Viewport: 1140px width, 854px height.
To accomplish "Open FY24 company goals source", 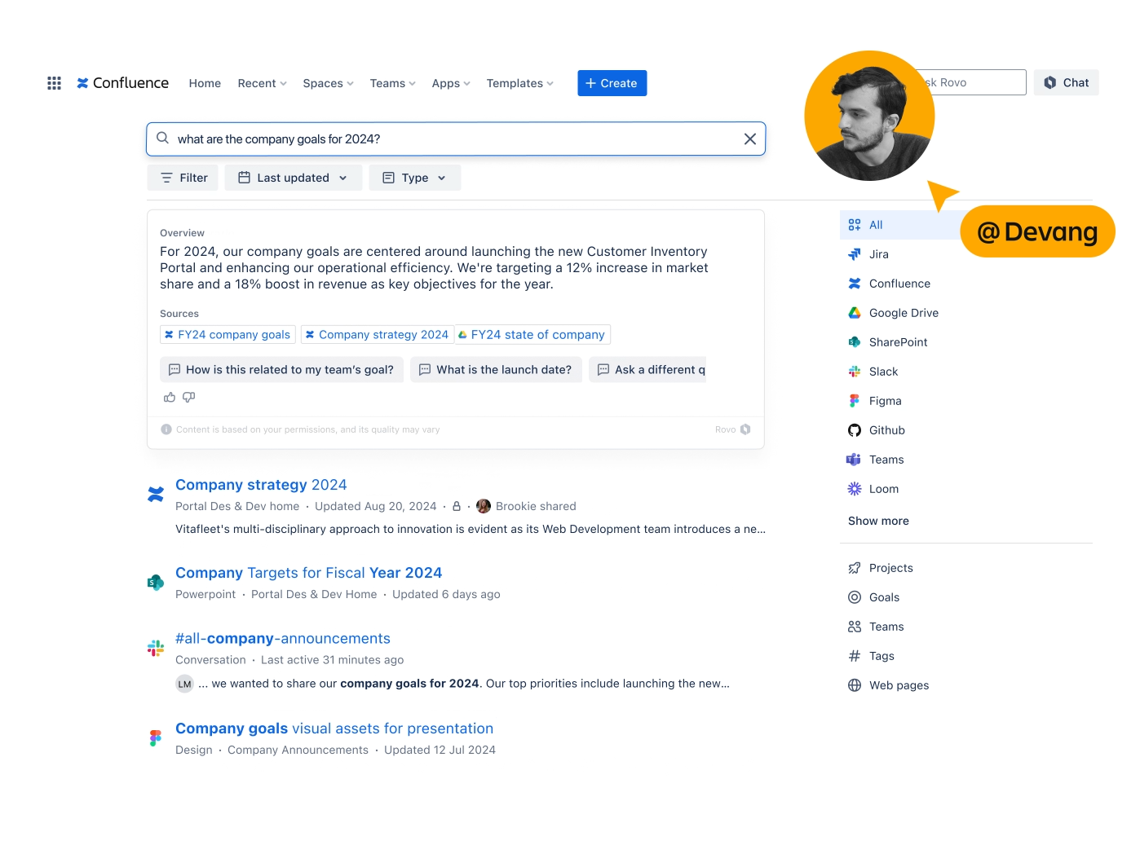I will pos(228,335).
